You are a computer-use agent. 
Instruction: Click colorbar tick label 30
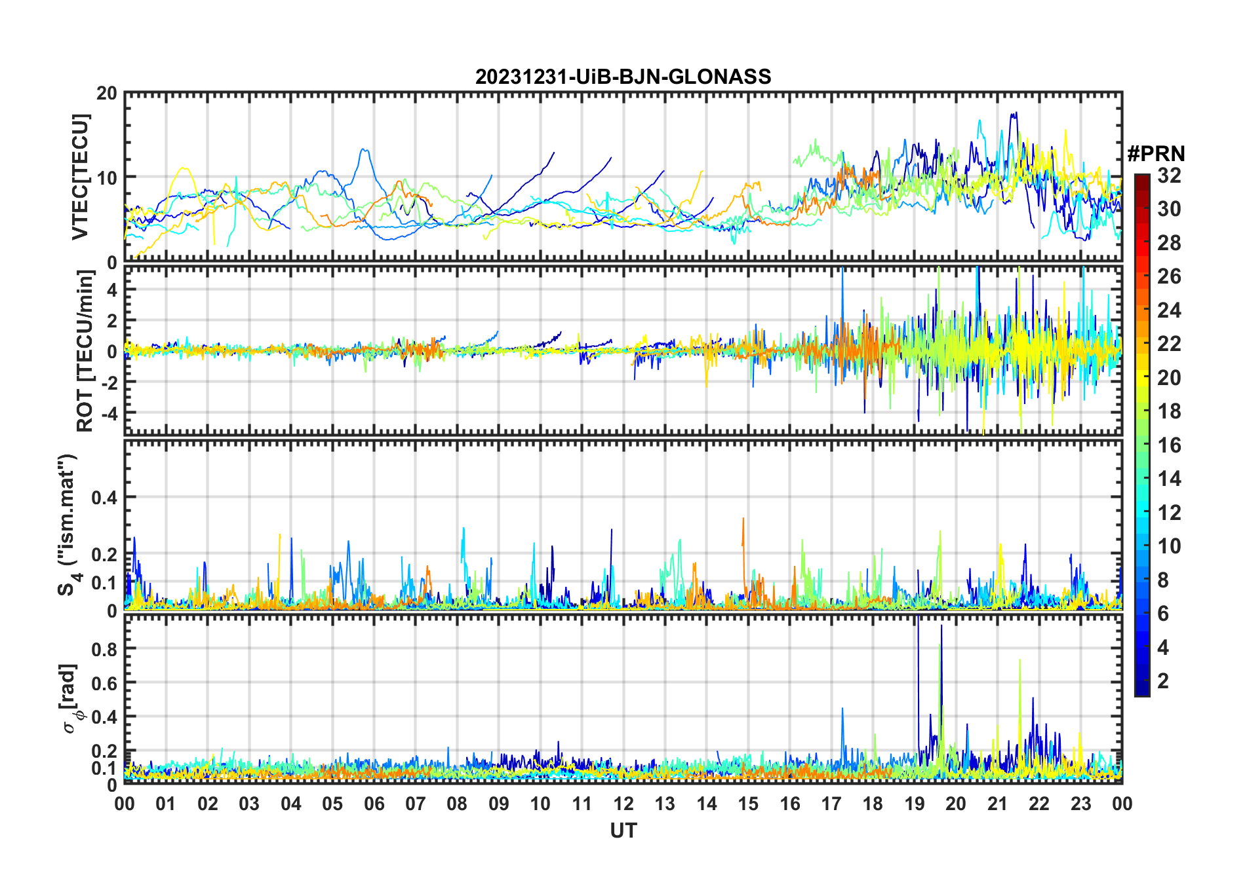1169,209
